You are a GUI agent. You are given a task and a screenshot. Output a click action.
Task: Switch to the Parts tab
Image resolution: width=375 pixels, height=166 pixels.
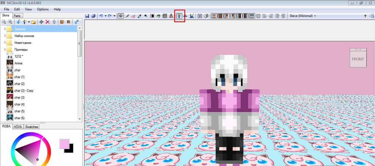pos(17,16)
